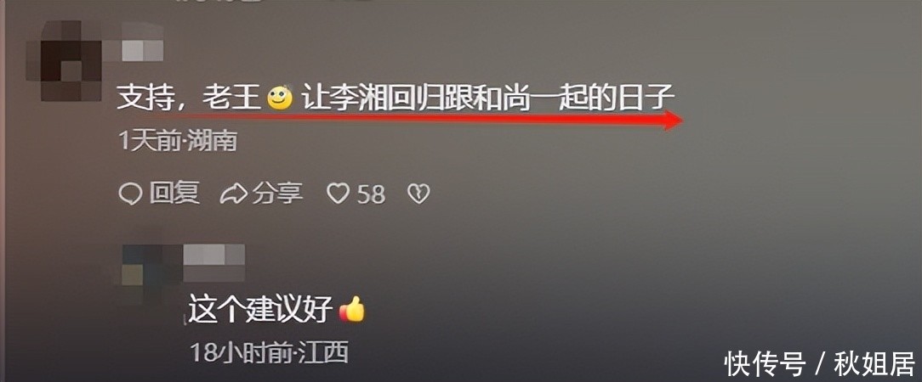This screenshot has height=382, width=922.
Task: Tap the 分享 text label
Action: coord(277,193)
